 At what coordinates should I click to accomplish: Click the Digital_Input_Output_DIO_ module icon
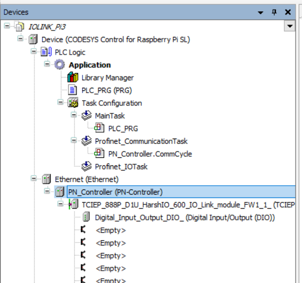pyautogui.click(x=86, y=217)
